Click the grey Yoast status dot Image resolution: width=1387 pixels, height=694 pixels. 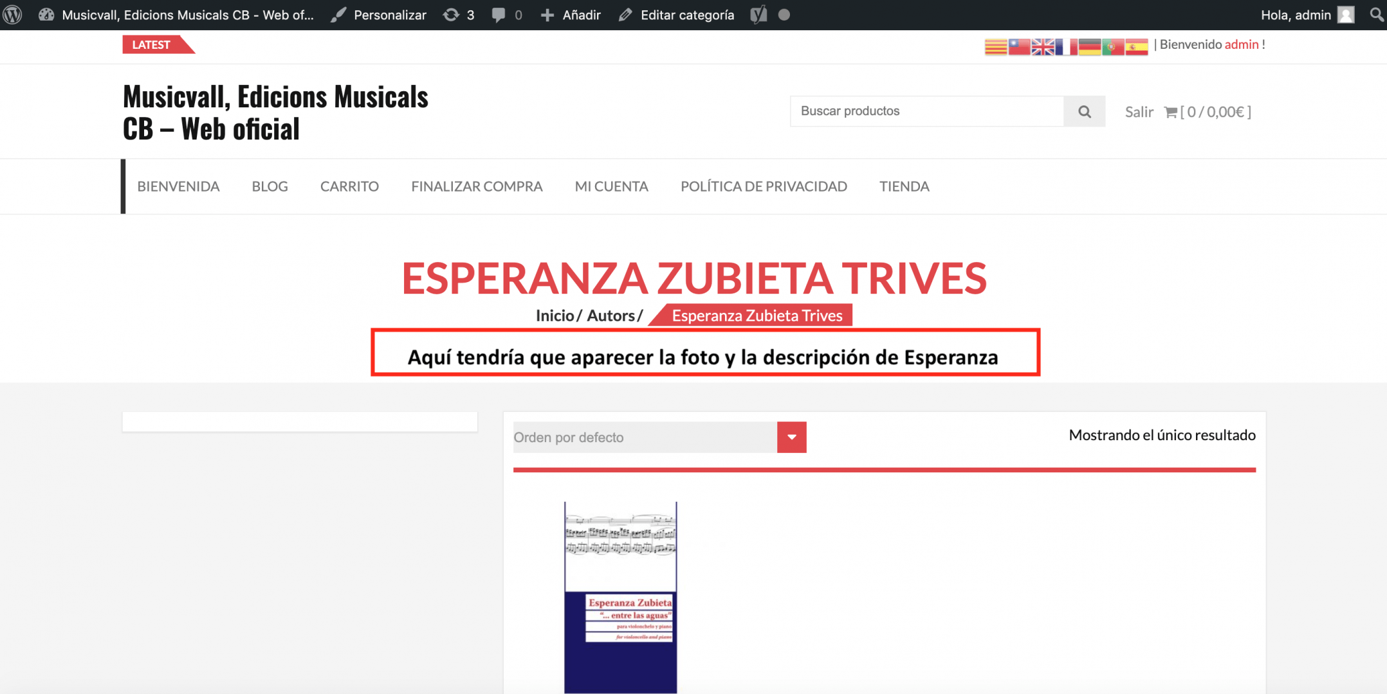tap(784, 15)
